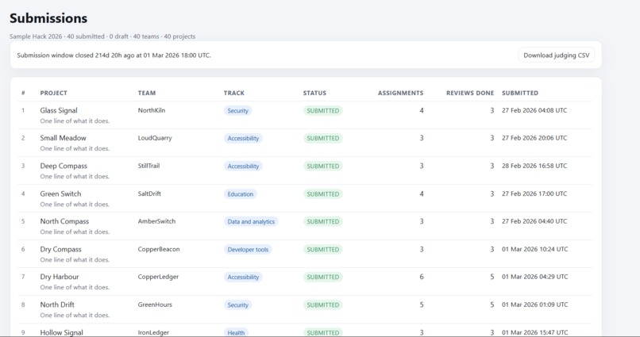
Task: Click the Security track tag for Glass Signal
Action: [x=237, y=111]
